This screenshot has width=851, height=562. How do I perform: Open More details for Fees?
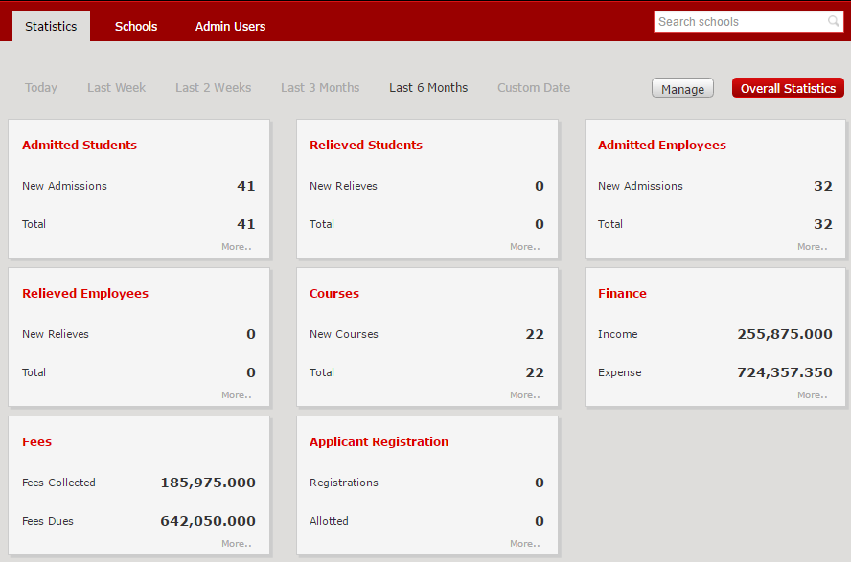(x=236, y=543)
